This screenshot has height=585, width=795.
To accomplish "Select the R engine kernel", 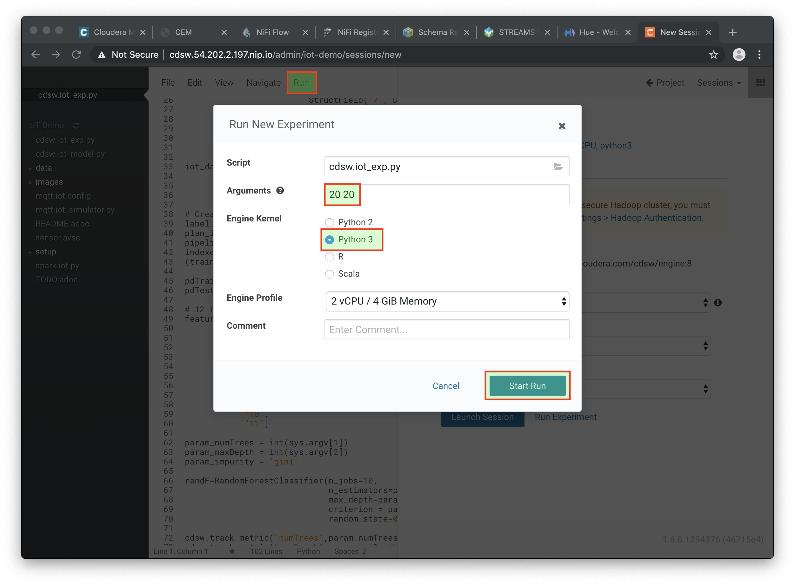I will click(329, 257).
